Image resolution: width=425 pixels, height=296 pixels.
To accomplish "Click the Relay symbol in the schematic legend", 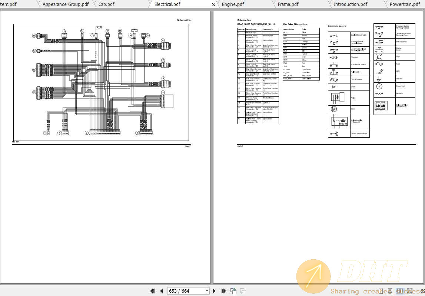I will (x=338, y=98).
